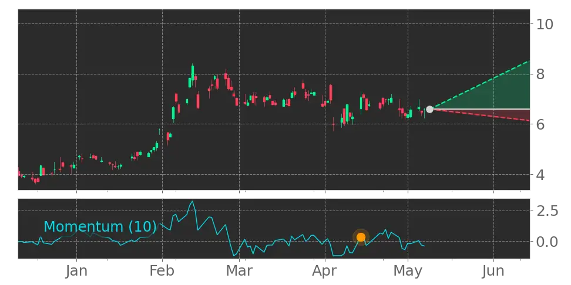Image resolution: width=571 pixels, height=285 pixels.
Task: Click the "Apr" x-axis label
Action: (325, 272)
